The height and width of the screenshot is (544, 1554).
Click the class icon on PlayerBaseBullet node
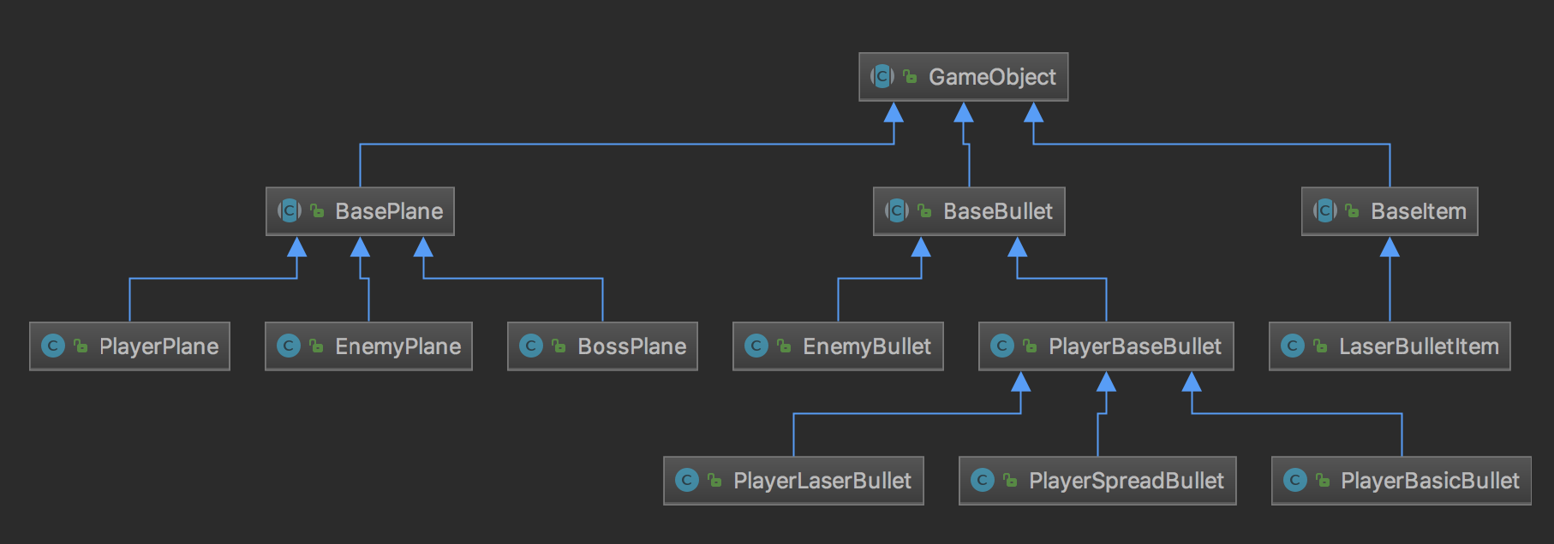(1002, 346)
